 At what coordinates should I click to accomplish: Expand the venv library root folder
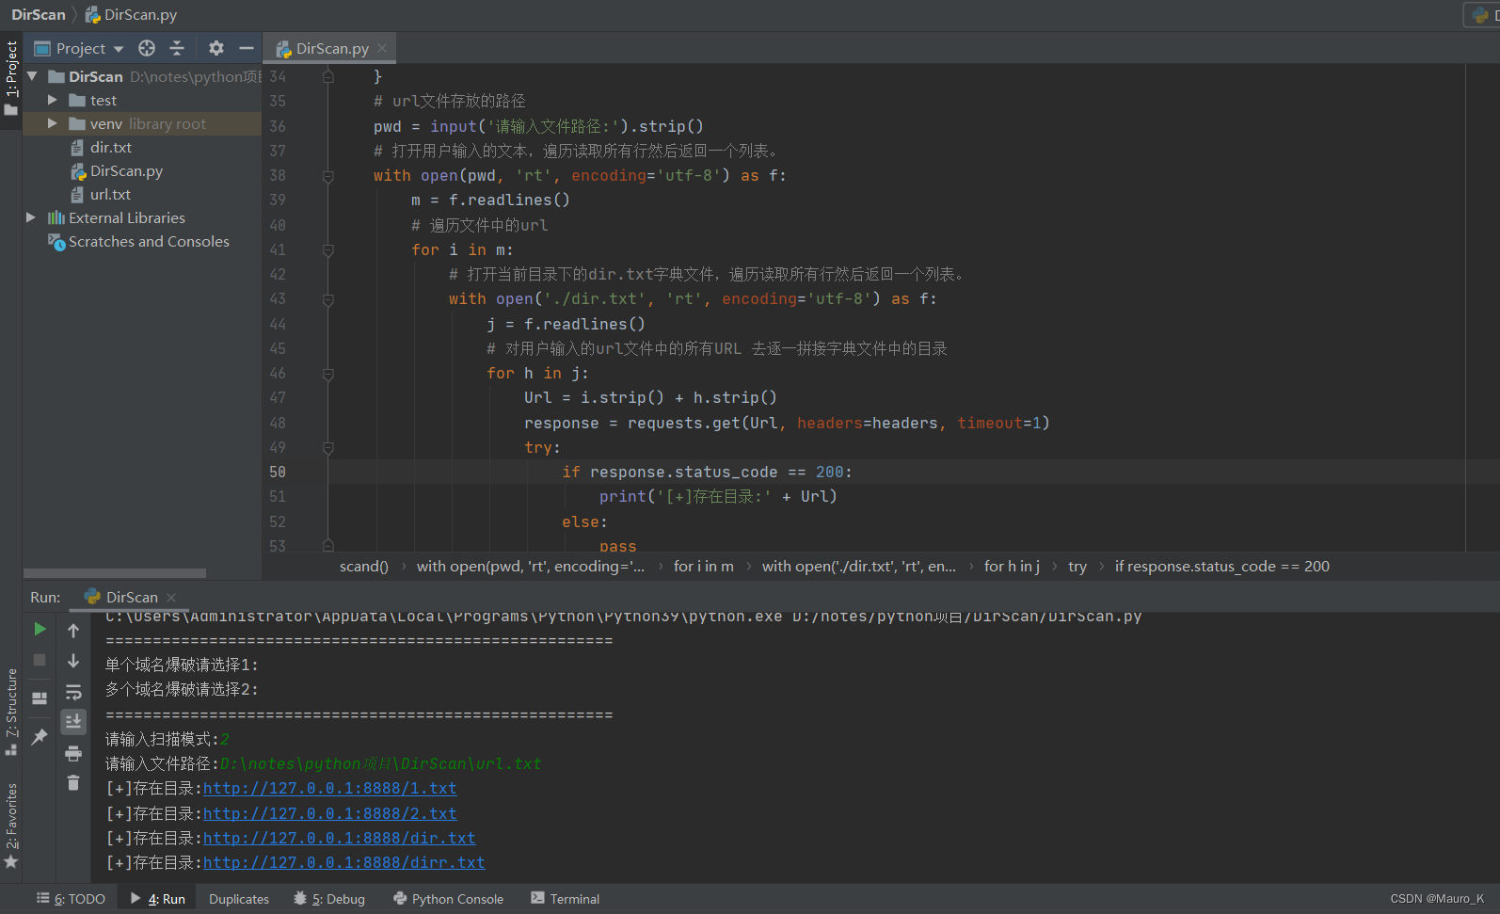coord(53,123)
